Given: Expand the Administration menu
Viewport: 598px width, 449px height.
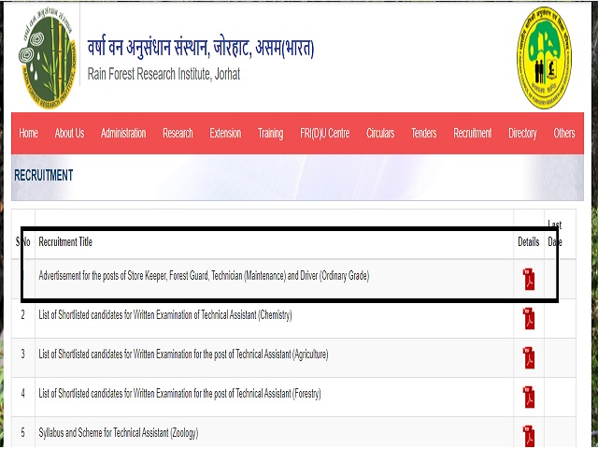Looking at the screenshot, I should [123, 134].
